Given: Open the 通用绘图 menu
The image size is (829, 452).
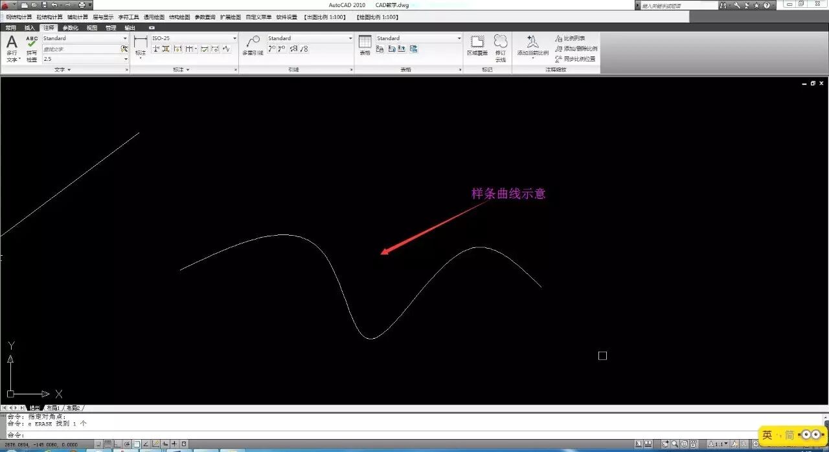Looking at the screenshot, I should pyautogui.click(x=153, y=17).
